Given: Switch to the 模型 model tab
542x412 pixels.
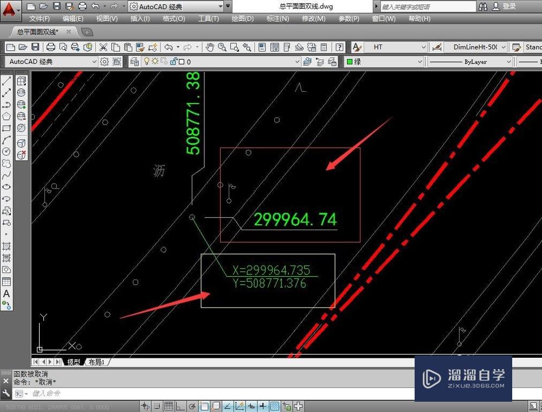Looking at the screenshot, I should [x=74, y=362].
